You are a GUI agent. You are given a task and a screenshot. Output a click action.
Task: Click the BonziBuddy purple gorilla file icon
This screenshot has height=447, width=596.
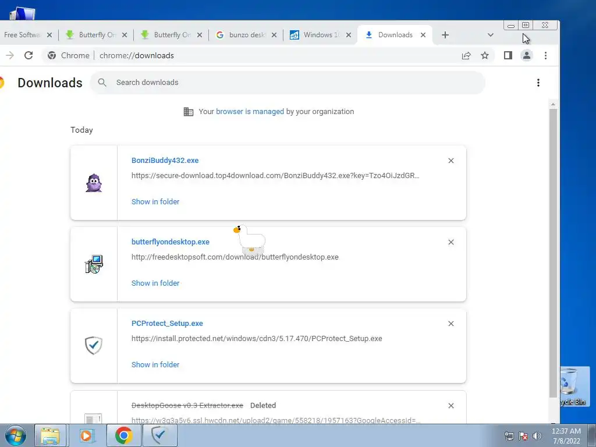click(94, 183)
